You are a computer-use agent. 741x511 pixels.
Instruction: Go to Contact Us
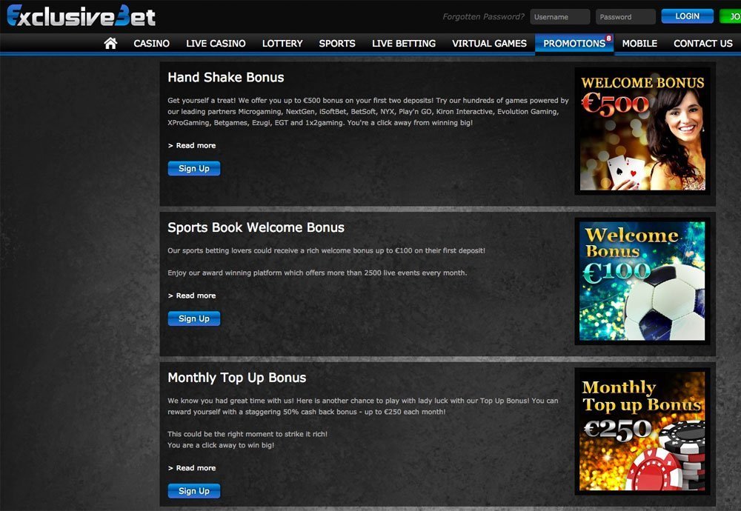pyautogui.click(x=702, y=43)
